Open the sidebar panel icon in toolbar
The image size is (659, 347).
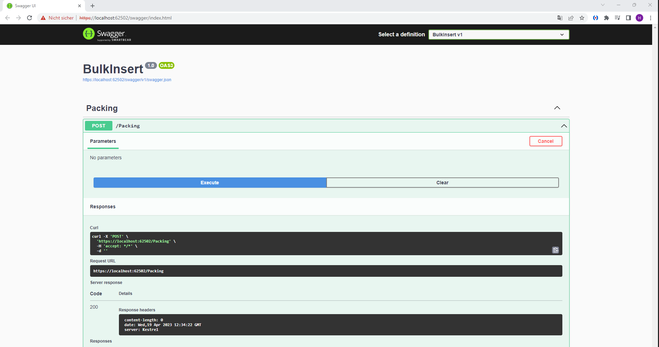[x=628, y=18]
